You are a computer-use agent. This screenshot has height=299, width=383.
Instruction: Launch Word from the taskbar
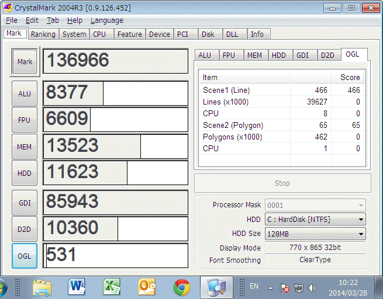click(x=77, y=287)
